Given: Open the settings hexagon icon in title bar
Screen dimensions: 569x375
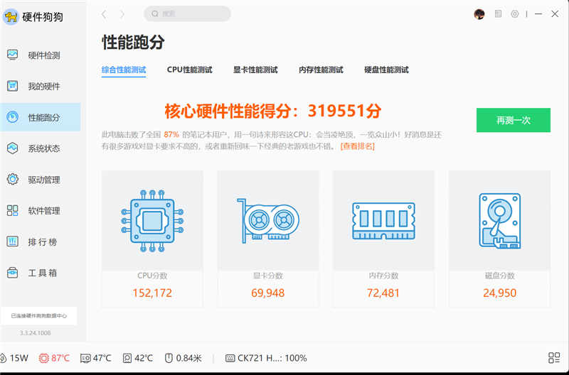Looking at the screenshot, I should tap(514, 13).
